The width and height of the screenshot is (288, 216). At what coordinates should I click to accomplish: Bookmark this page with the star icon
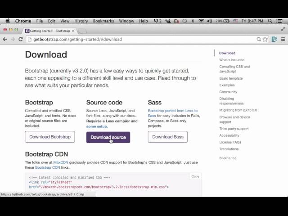click(265, 39)
